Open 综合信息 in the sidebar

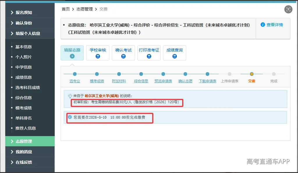click(x=24, y=98)
